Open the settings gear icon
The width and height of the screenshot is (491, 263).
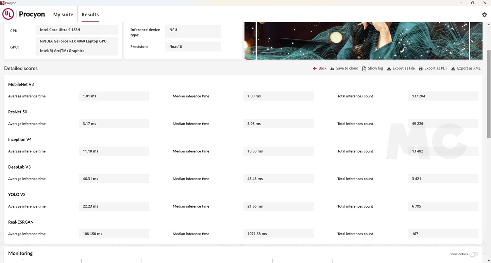tap(484, 15)
